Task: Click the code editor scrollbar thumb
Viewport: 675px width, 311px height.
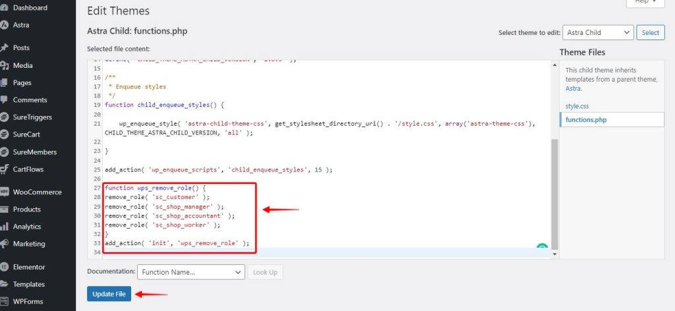Action: coord(554,194)
